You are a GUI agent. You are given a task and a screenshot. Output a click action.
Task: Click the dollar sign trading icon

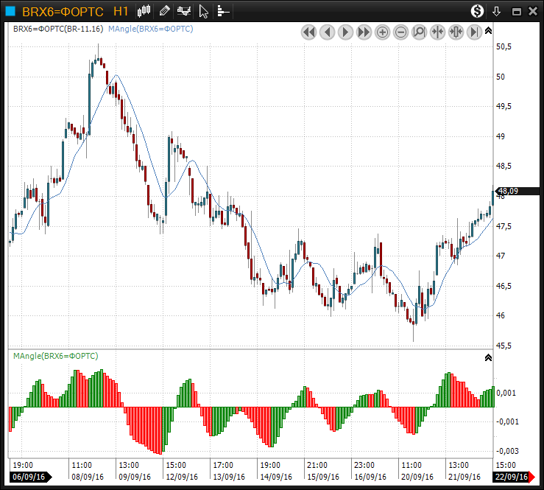click(x=478, y=11)
